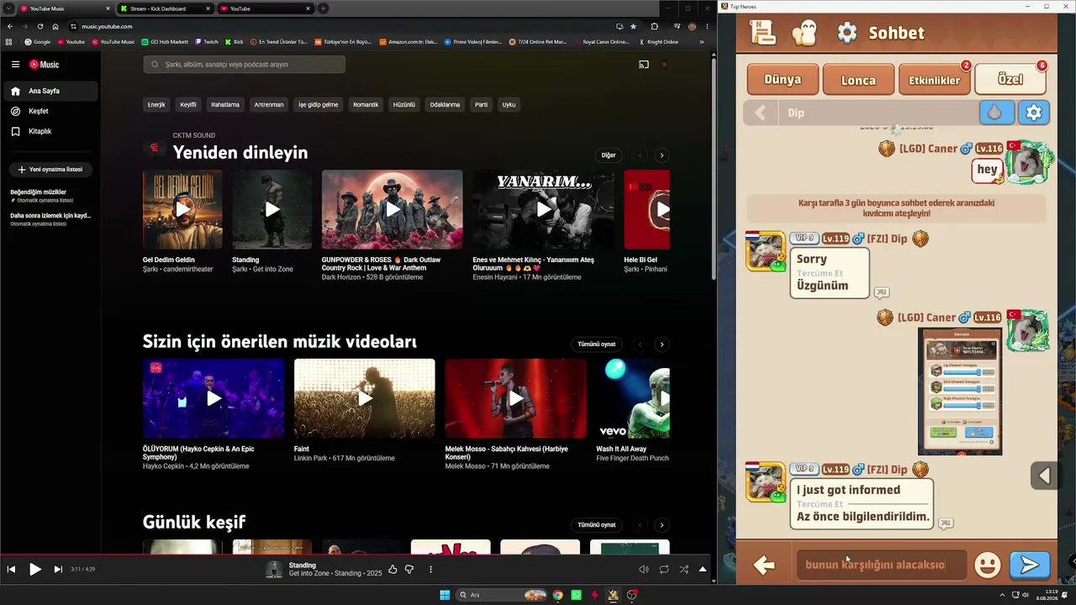Dislike the song Standing with thumbs down
This screenshot has width=1076, height=605.
click(409, 569)
